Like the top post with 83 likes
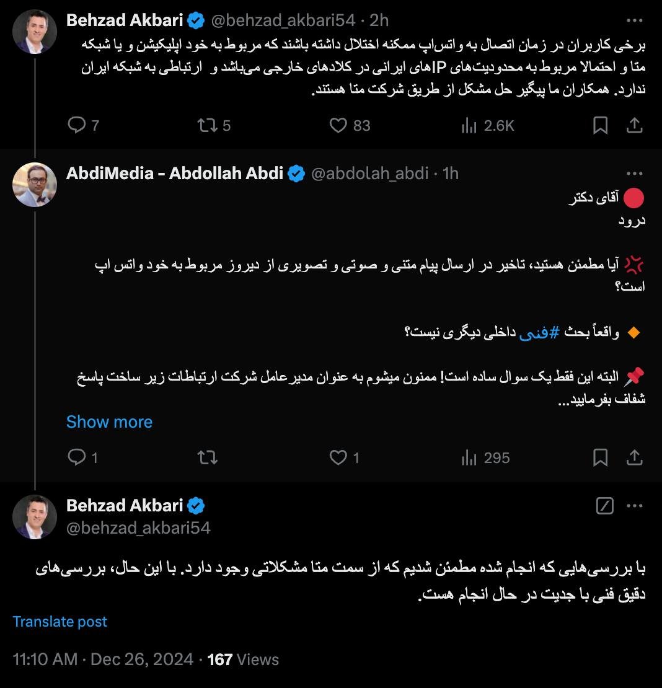This screenshot has height=688, width=662. pos(338,126)
